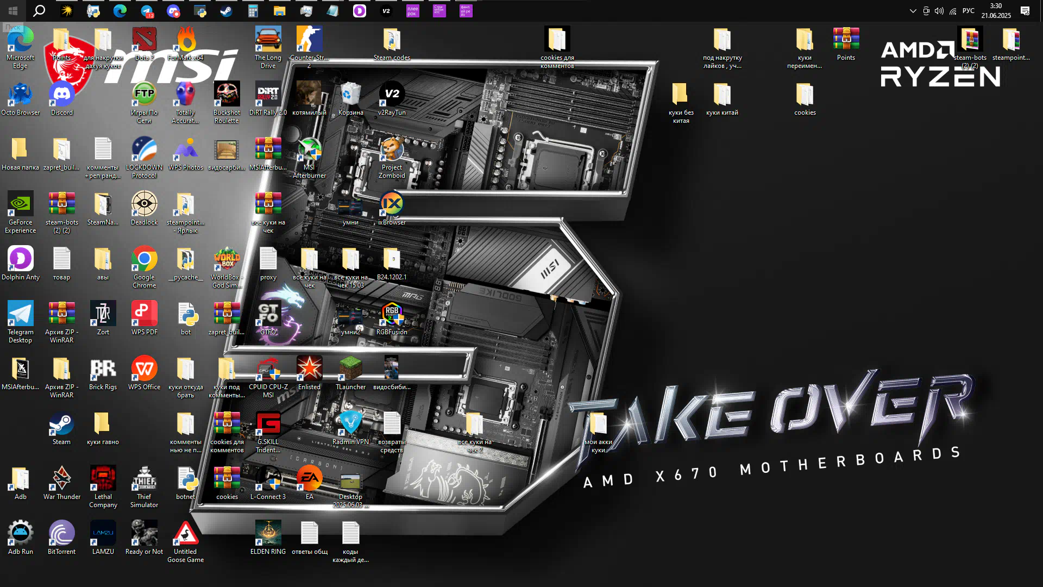Launch Project Zomboid from the desktop
Viewport: 1043px width, 587px height.
pos(392,157)
